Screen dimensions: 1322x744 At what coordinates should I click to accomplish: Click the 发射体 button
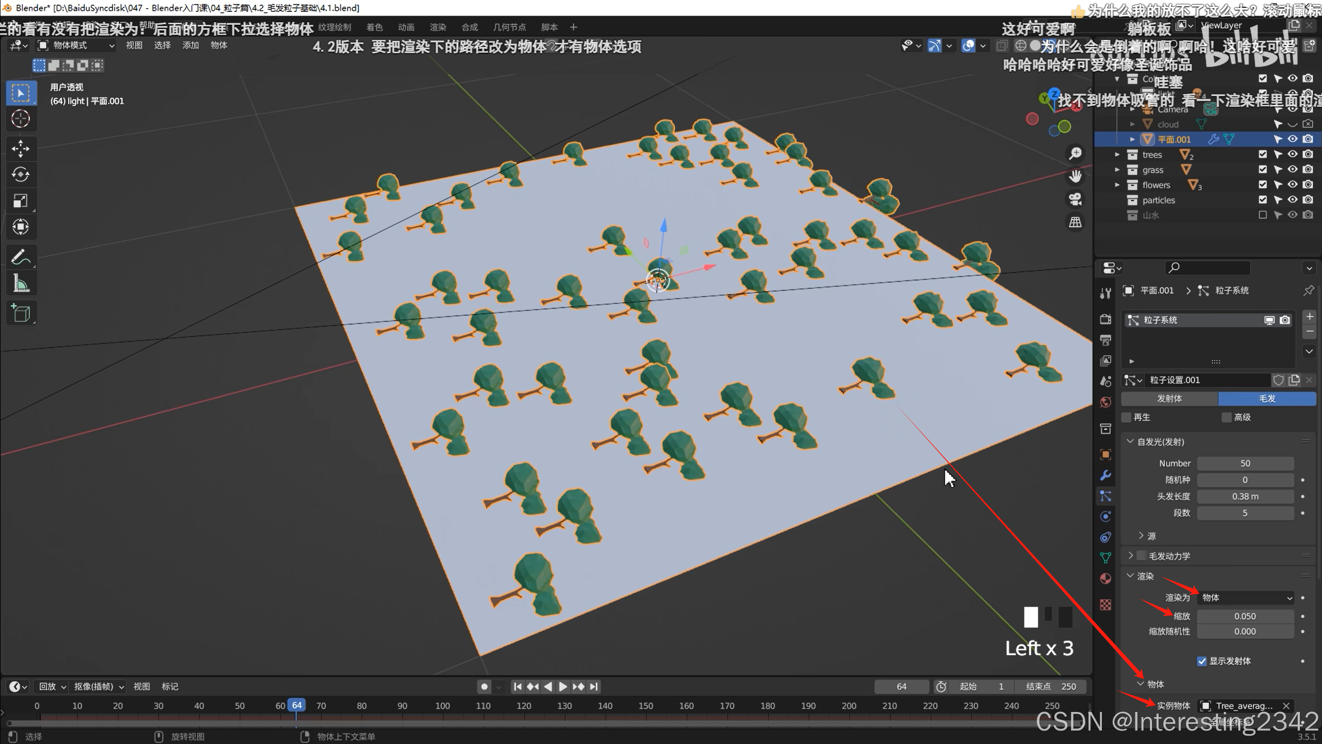point(1169,398)
